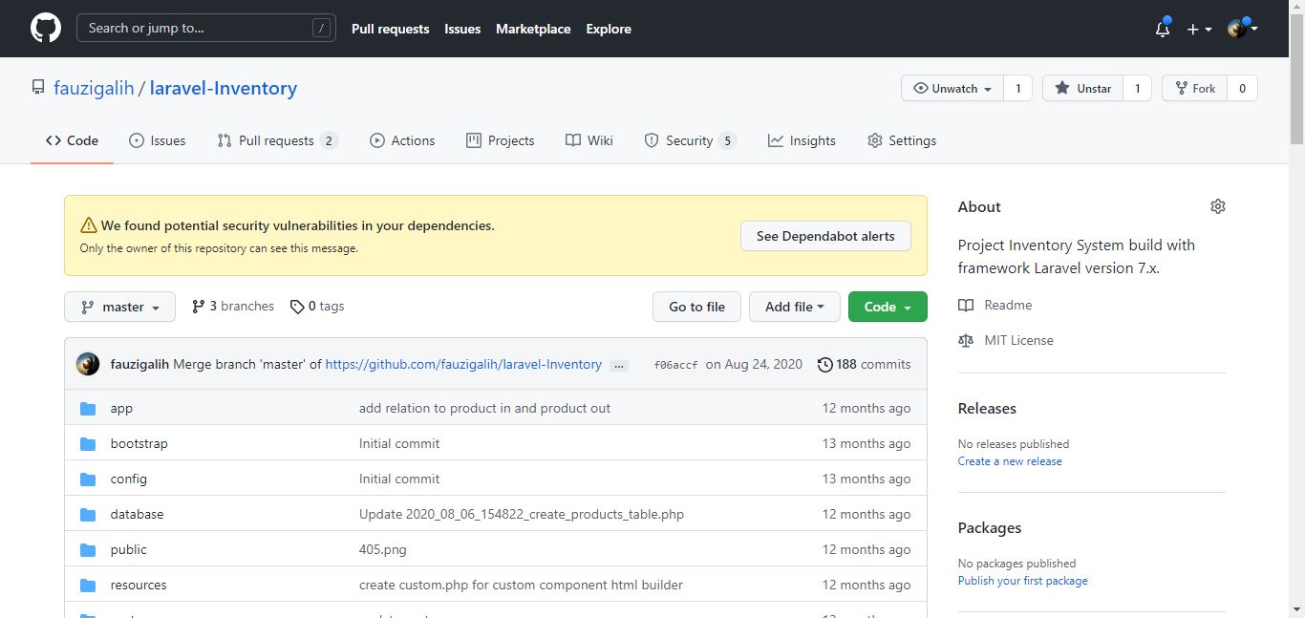Open the Unwatch dropdown
Image resolution: width=1305 pixels, height=618 pixels.
click(x=952, y=88)
